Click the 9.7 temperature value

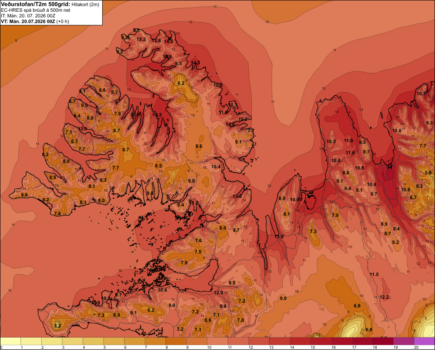click(374, 194)
